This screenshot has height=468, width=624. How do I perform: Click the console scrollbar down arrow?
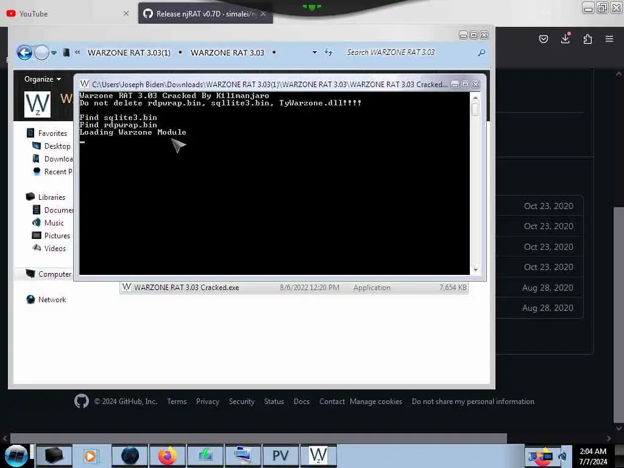pyautogui.click(x=475, y=270)
